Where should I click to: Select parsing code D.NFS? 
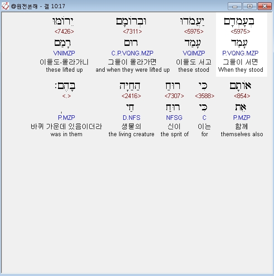[131, 118]
